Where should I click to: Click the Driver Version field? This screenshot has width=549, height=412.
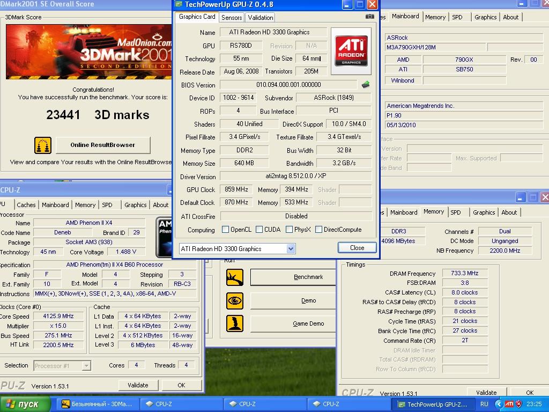click(x=295, y=176)
